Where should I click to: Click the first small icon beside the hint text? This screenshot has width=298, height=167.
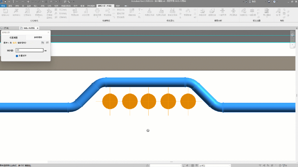tap(42, 43)
